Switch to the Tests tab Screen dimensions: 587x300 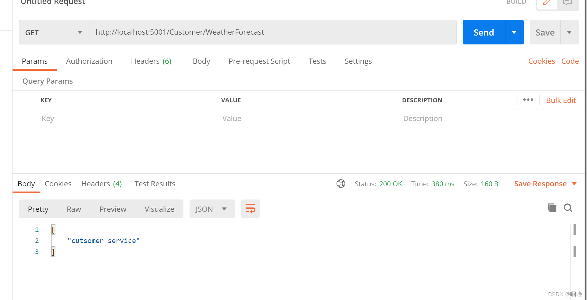pos(317,61)
